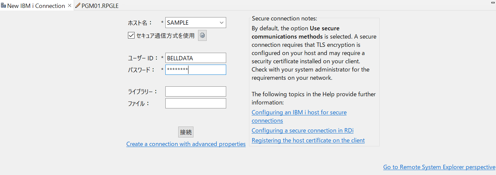
Task: Click the bold Use secure communications methods text
Action: click(296, 32)
